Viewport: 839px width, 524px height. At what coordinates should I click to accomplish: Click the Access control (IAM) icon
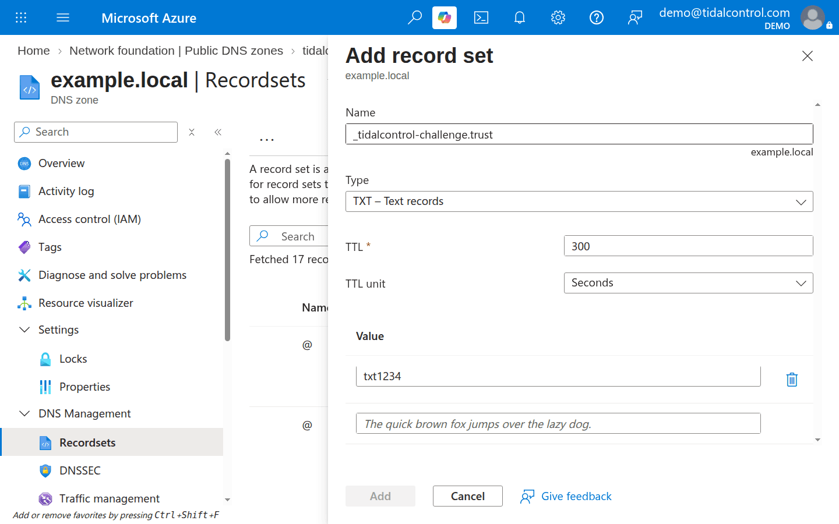[24, 219]
